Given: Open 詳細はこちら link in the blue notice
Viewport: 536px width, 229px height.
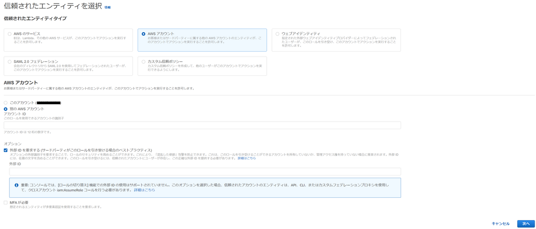Looking at the screenshot, I should pyautogui.click(x=144, y=190).
